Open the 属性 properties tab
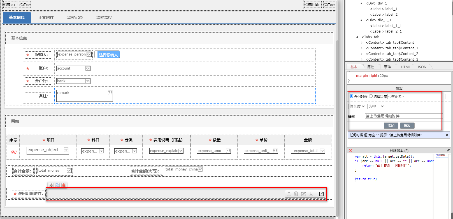 tap(371, 67)
